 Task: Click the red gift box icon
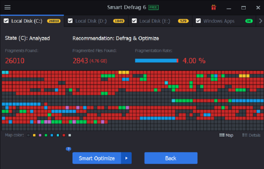[214, 8]
